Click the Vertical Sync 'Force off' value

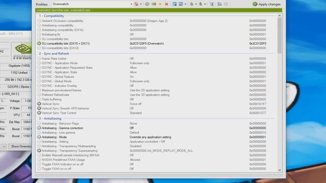coord(135,104)
